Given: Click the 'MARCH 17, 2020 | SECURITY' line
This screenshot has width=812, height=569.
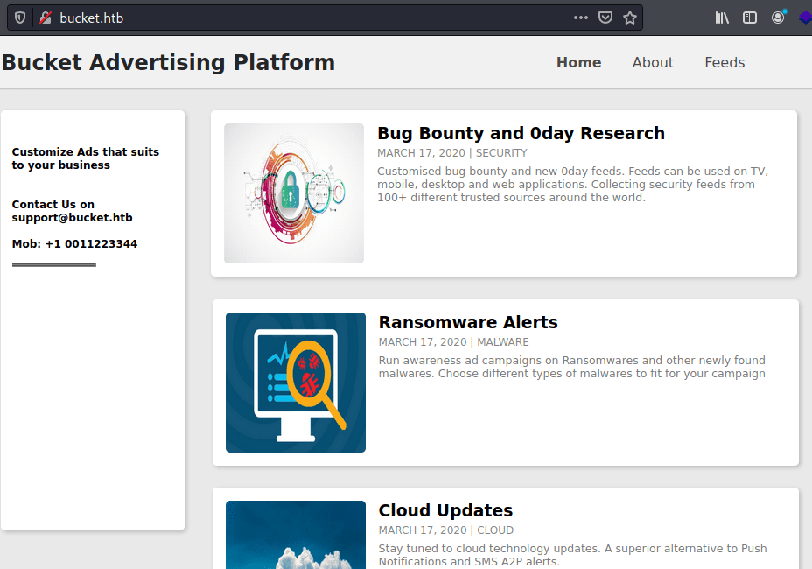Looking at the screenshot, I should click(x=452, y=153).
